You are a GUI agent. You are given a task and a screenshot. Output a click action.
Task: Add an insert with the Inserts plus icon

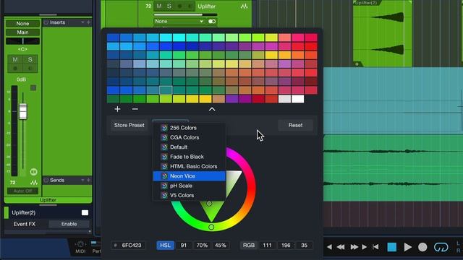pos(88,22)
